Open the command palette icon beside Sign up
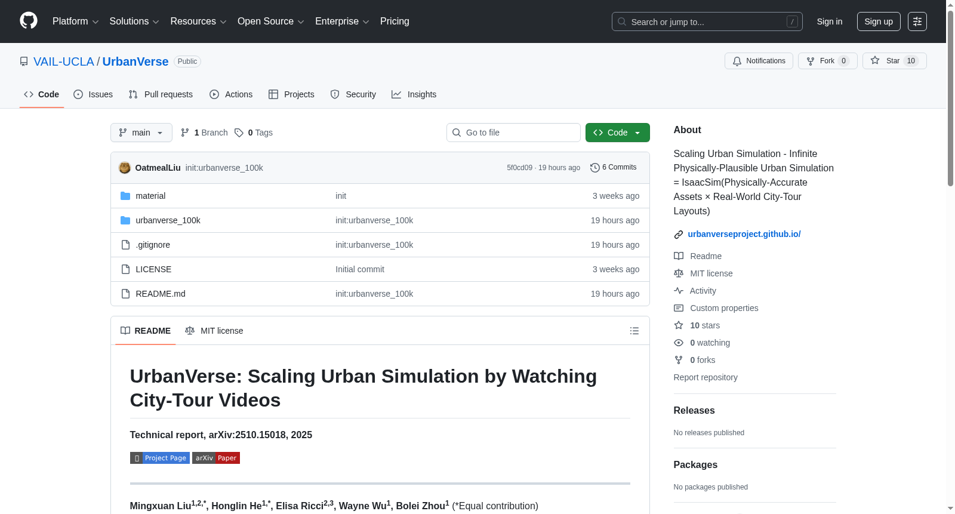 click(x=917, y=21)
